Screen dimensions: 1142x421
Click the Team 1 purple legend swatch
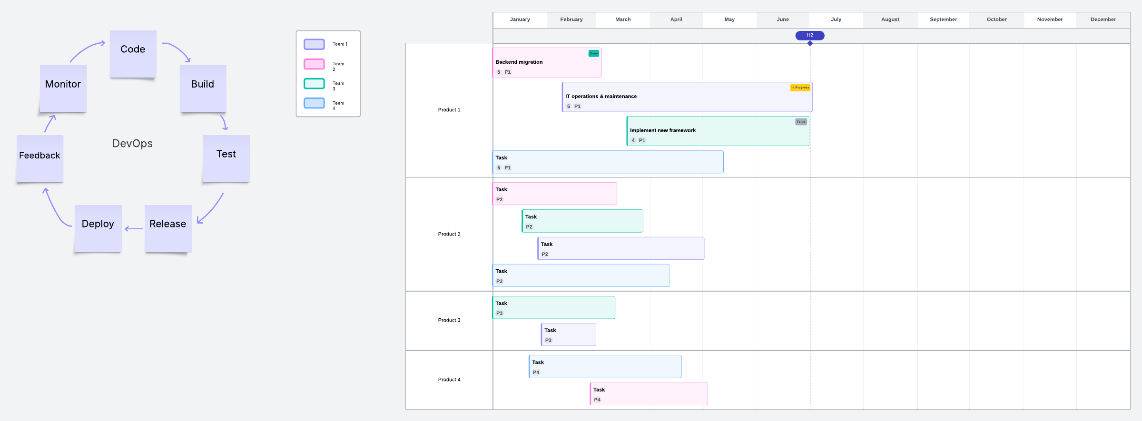tap(314, 44)
